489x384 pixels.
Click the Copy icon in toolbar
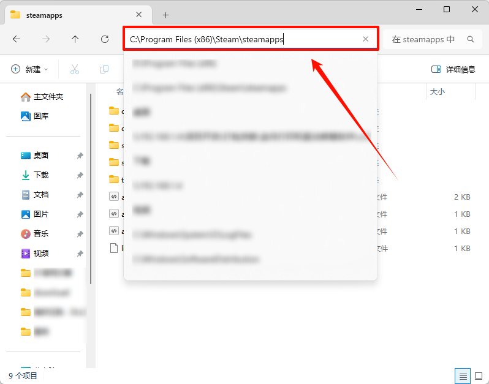104,69
